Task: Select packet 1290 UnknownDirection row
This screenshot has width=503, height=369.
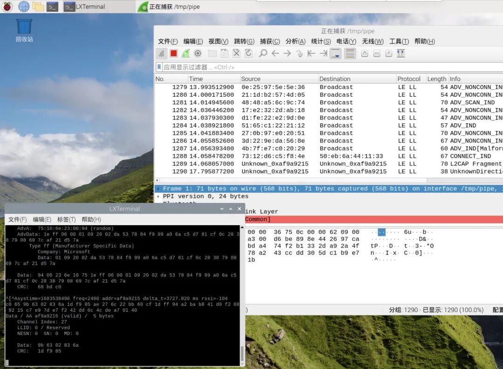Action: [329, 172]
